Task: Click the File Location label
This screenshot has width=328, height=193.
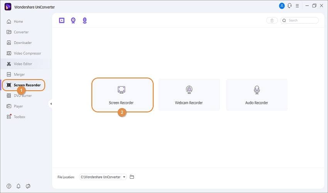Action: pyautogui.click(x=66, y=177)
